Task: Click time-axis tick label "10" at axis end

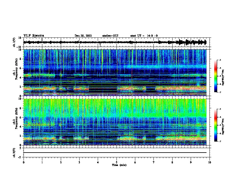Action: [209, 162]
